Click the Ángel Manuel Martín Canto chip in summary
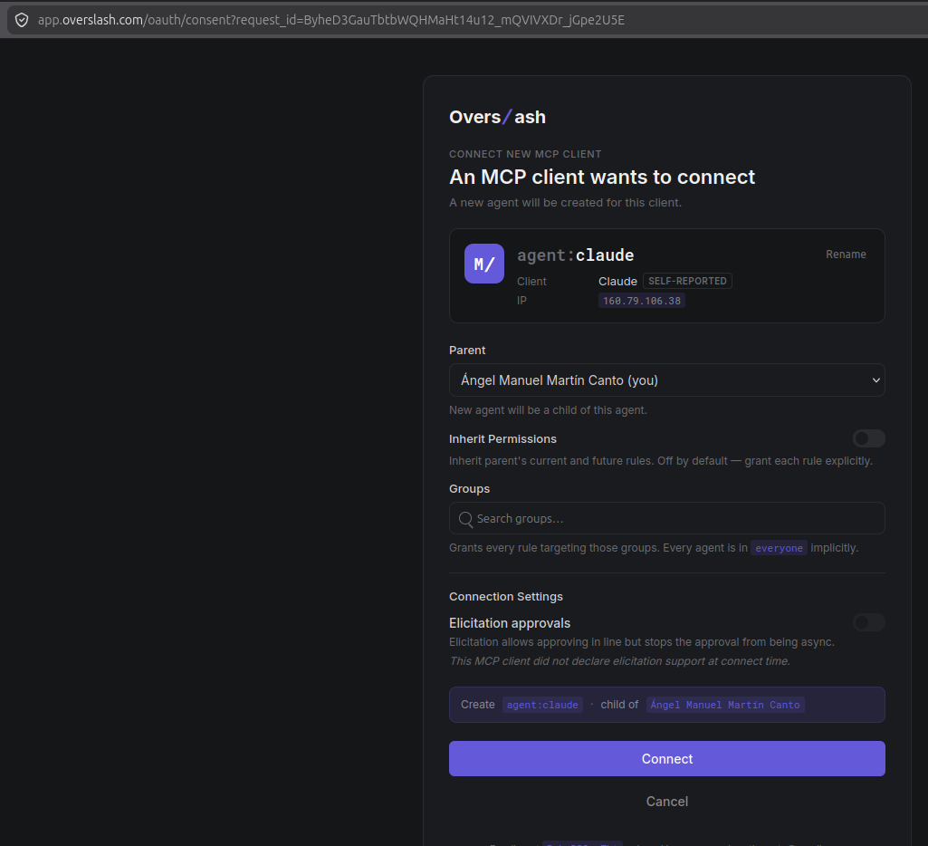Viewport: 928px width, 846px height. (725, 705)
